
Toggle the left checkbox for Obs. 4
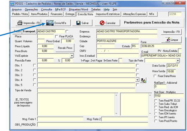click(x=35, y=80)
